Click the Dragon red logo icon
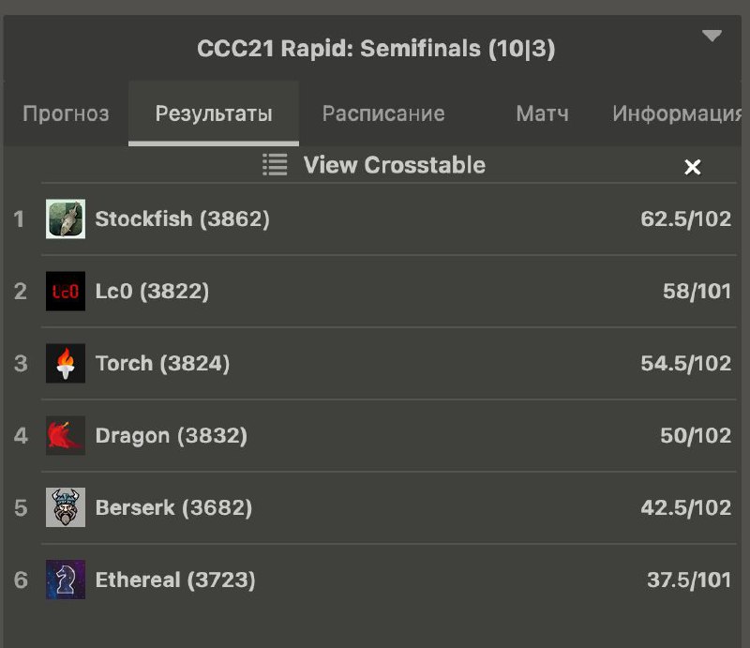Viewport: 750px width, 648px height. click(66, 435)
